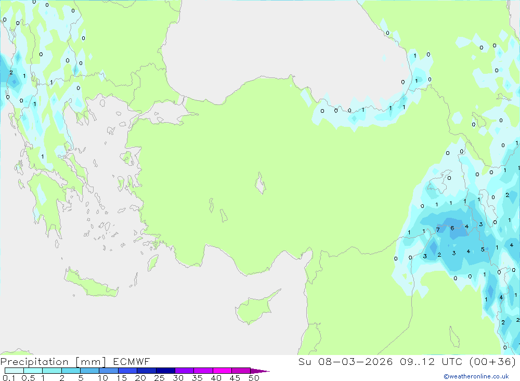Click the 20–25 mm legend color swatch
The image size is (520, 381).
pos(146,371)
